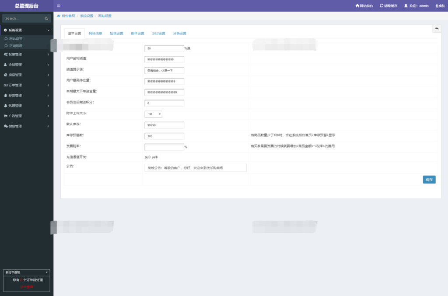Viewport: 448px width, 296px height.
Task: Close the 新订单通知 notification box
Action: [x=47, y=272]
